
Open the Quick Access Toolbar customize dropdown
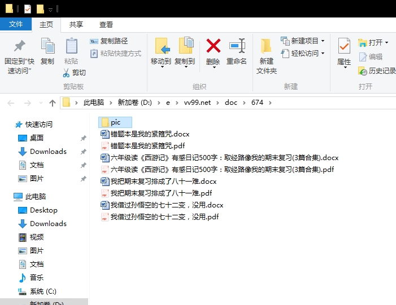click(50, 10)
